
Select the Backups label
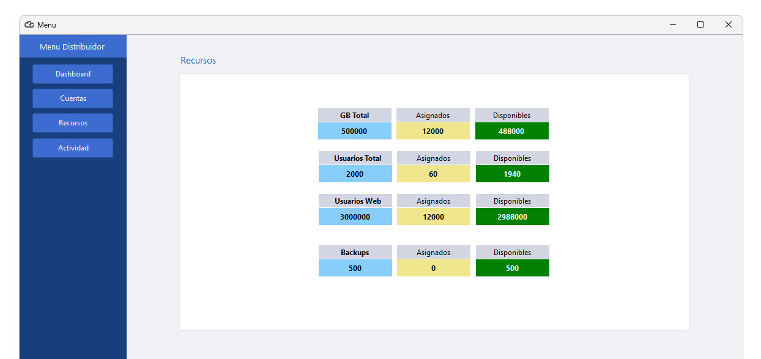click(355, 252)
